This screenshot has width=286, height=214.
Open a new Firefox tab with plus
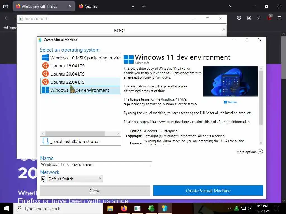144,6
